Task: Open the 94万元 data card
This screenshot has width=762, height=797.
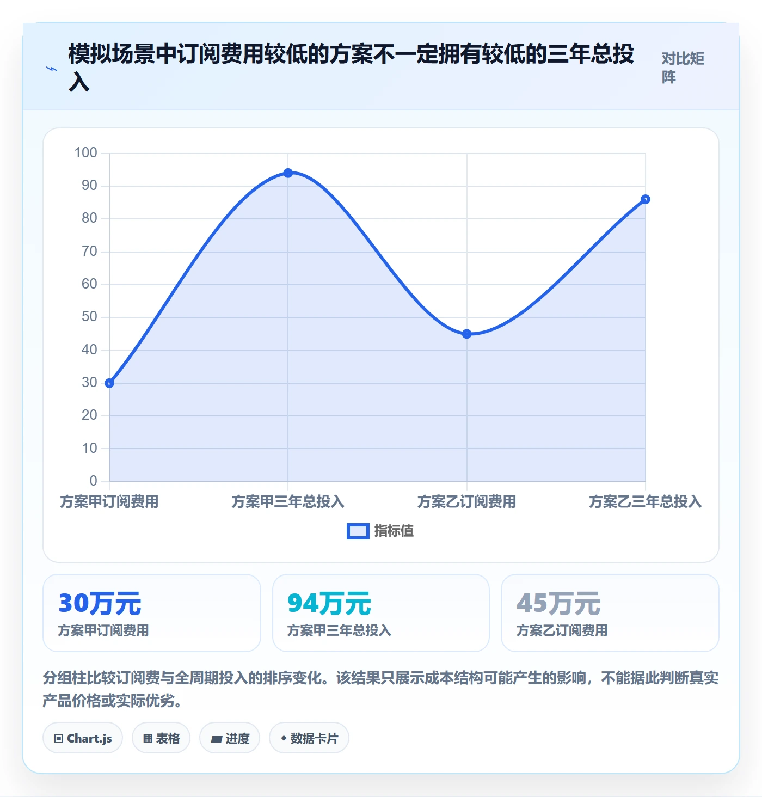Action: coord(381,613)
